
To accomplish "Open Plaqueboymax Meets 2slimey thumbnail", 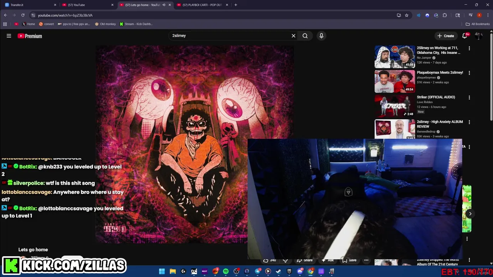I will coord(395,81).
